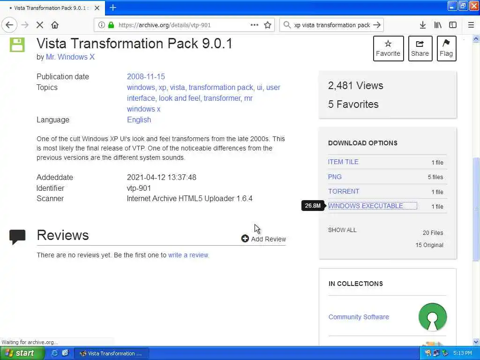The width and height of the screenshot is (480, 360).
Task: Click the tray icon beside the clock
Action: pos(445,353)
